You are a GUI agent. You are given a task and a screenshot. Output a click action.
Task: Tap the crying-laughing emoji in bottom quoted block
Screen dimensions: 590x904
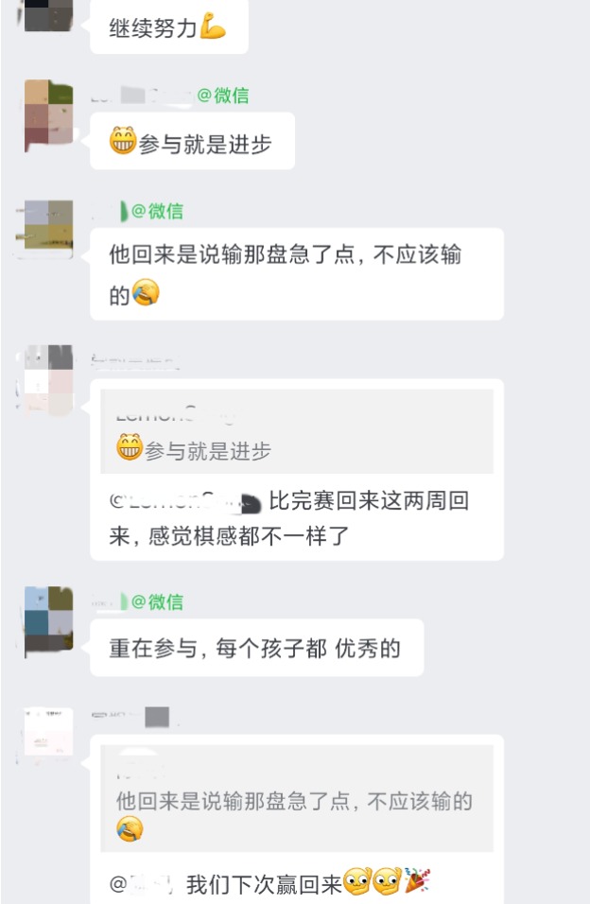130,829
